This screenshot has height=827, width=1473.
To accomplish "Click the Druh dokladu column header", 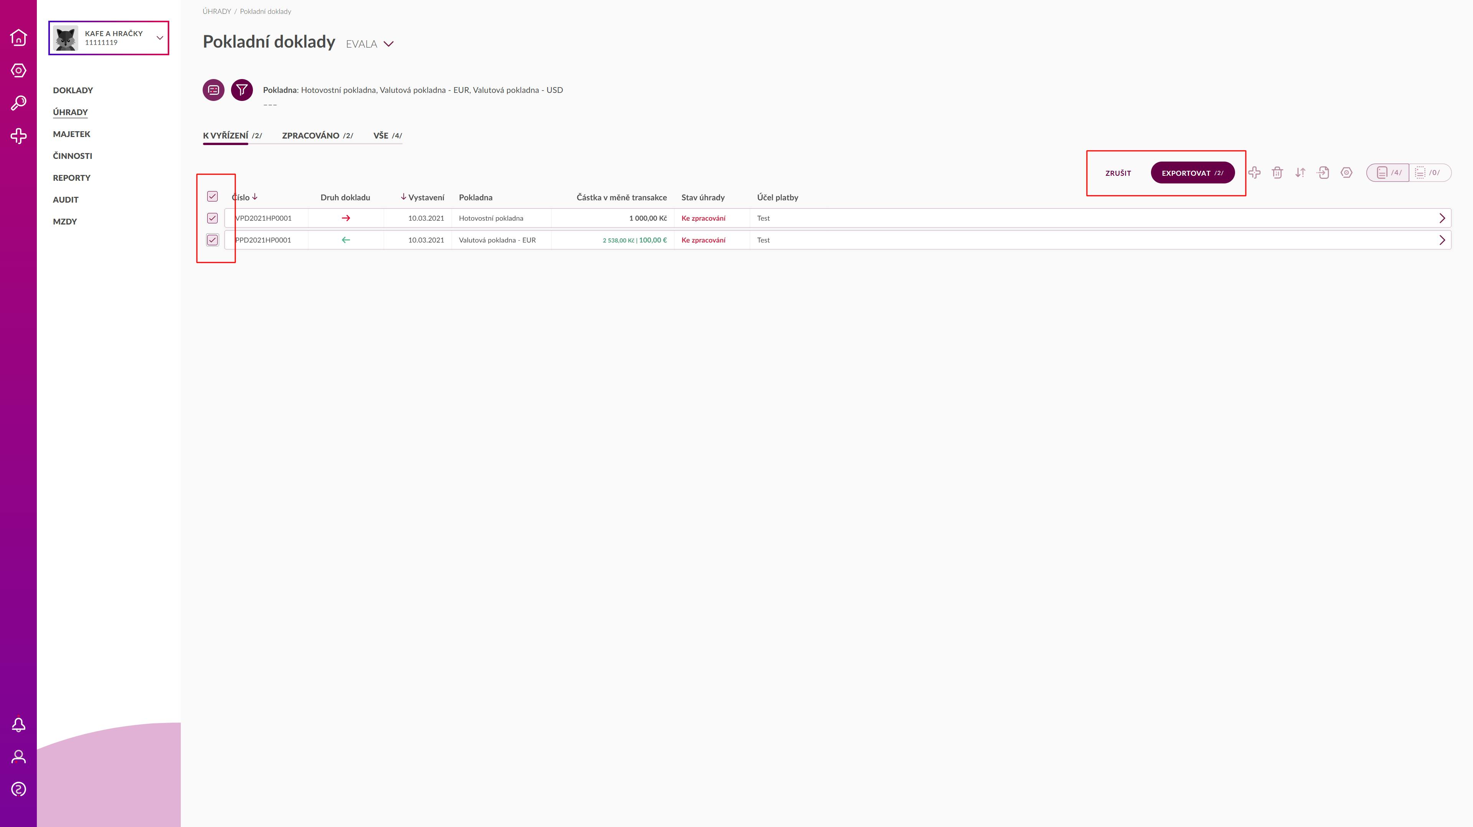I will pyautogui.click(x=345, y=197).
